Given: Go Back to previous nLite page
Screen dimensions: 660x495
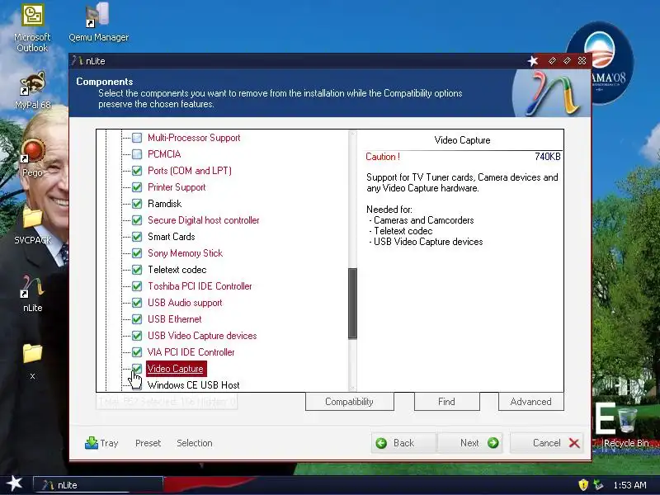Looking at the screenshot, I should click(404, 443).
